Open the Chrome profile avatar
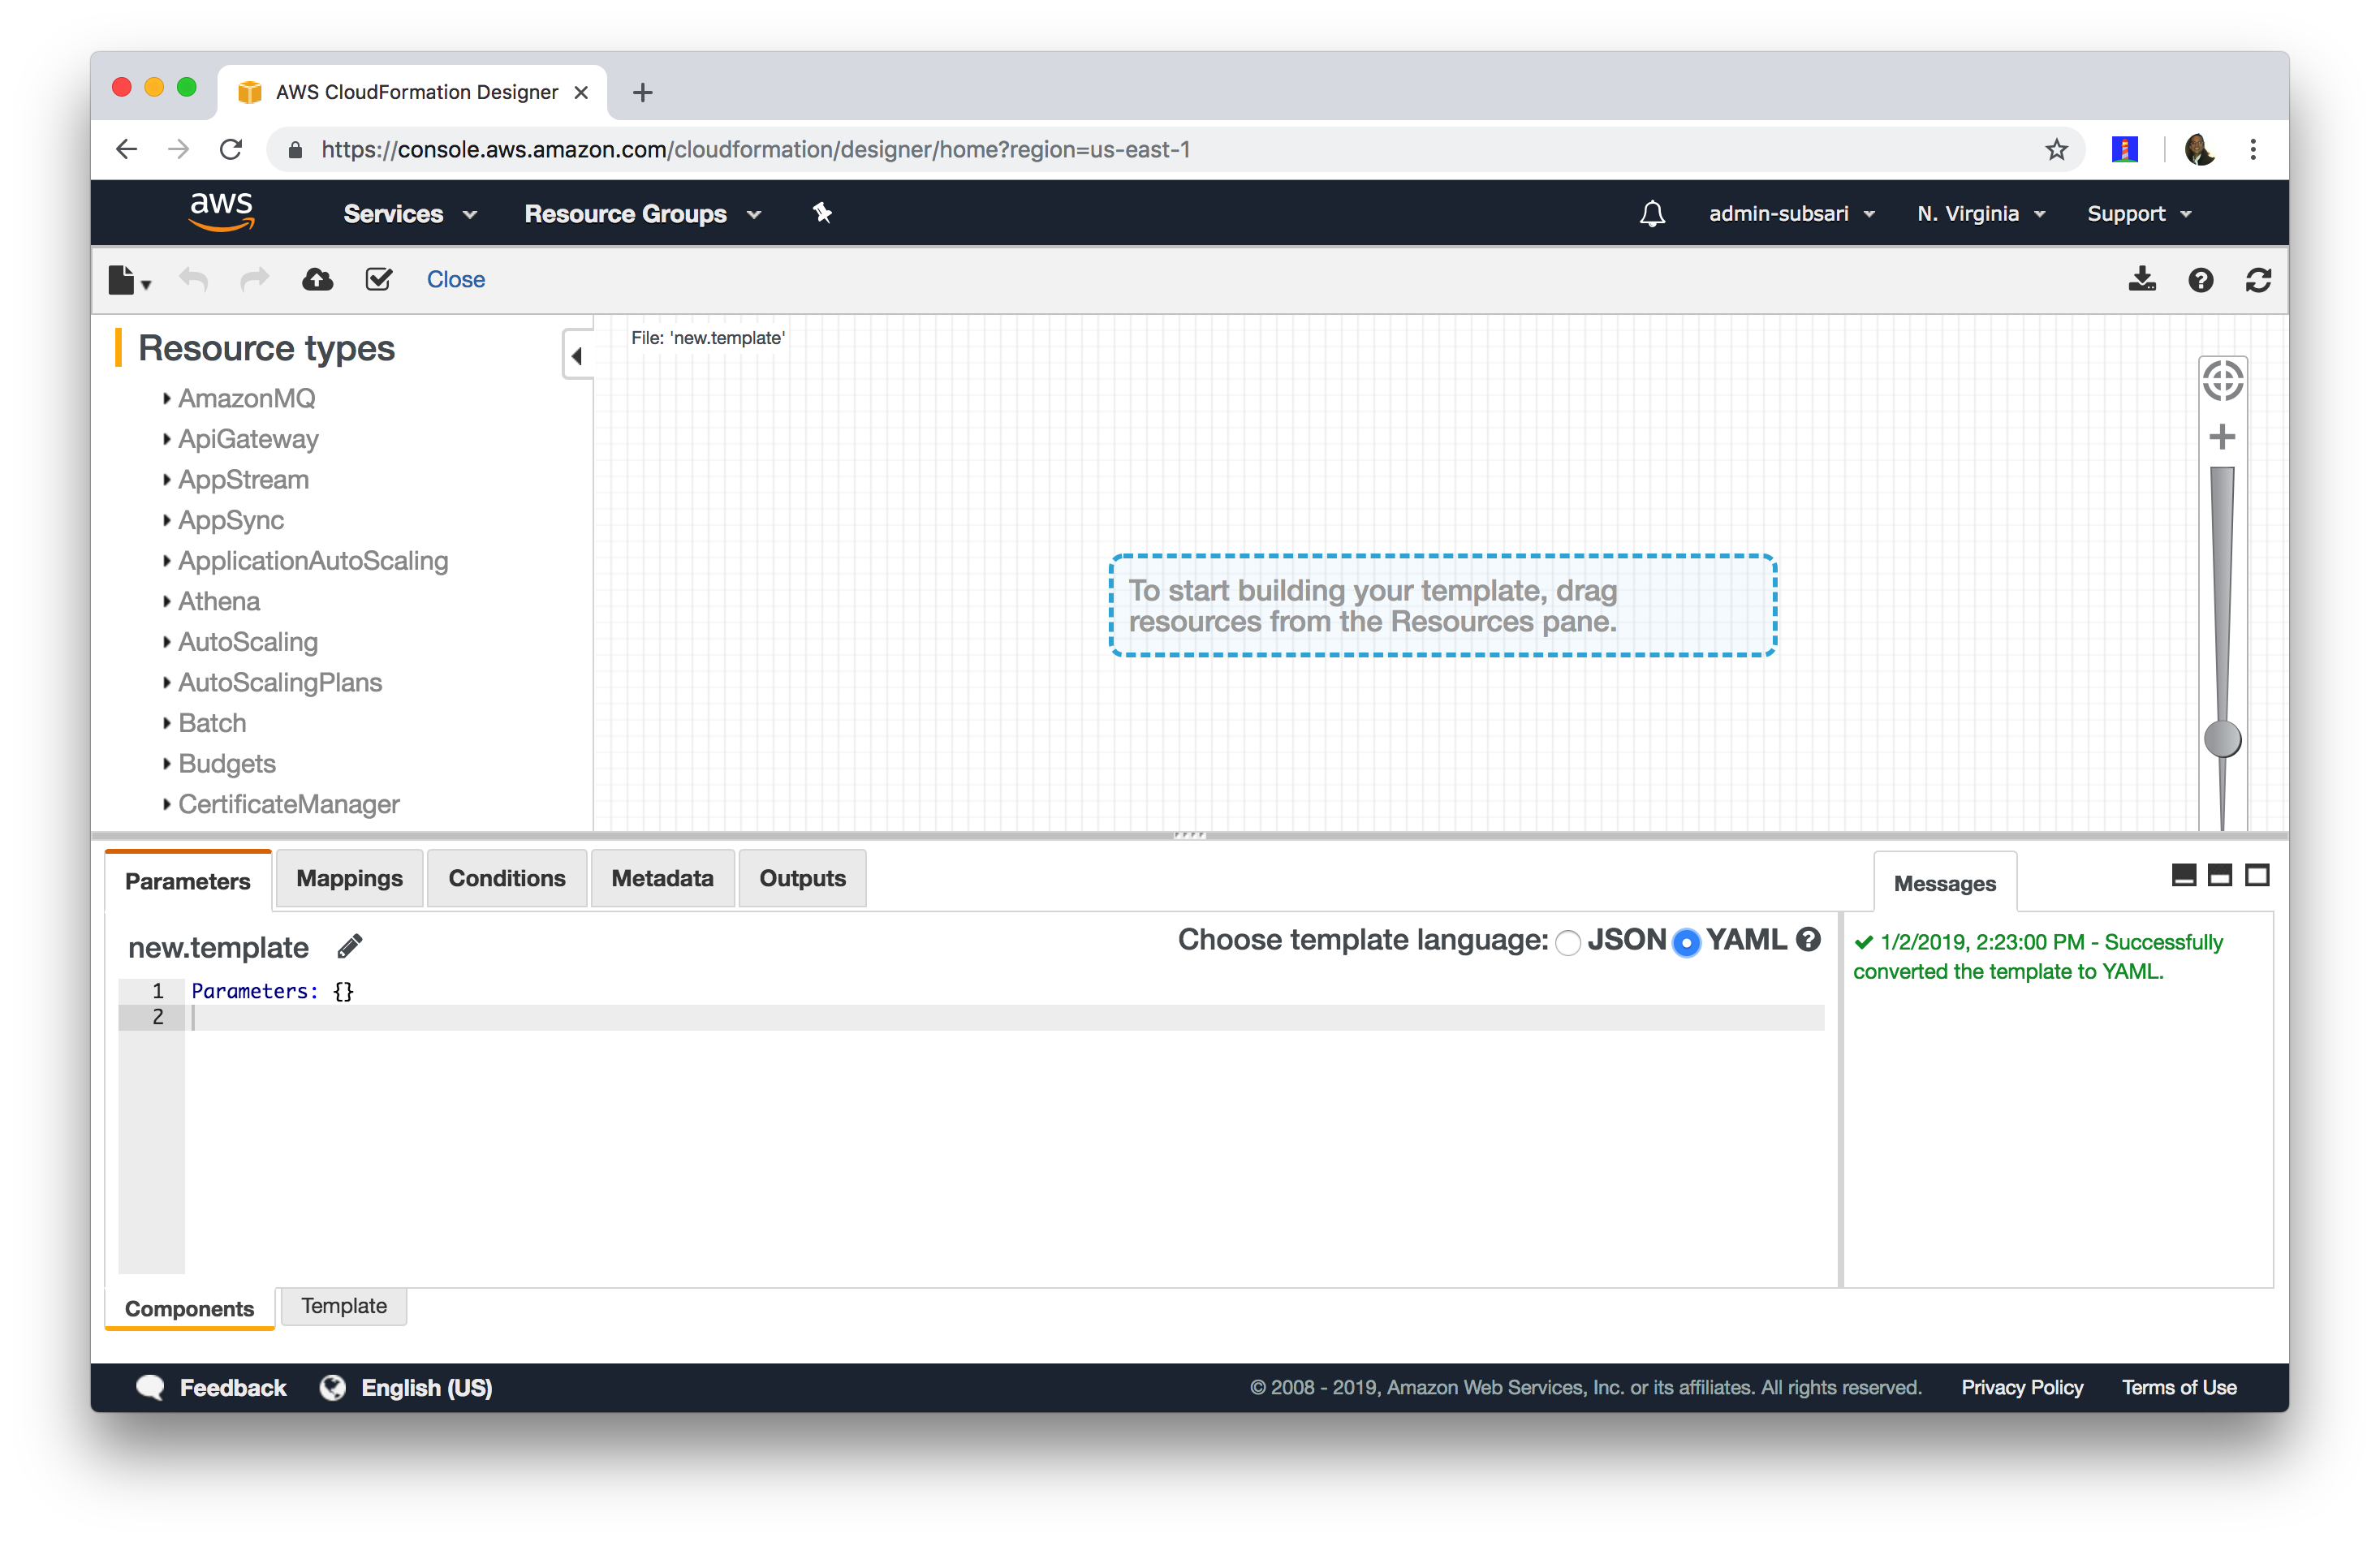The image size is (2380, 1542). (2199, 150)
